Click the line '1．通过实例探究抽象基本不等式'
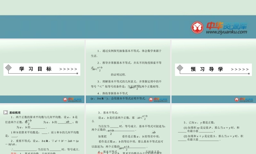The image size is (256, 154). click(x=129, y=51)
